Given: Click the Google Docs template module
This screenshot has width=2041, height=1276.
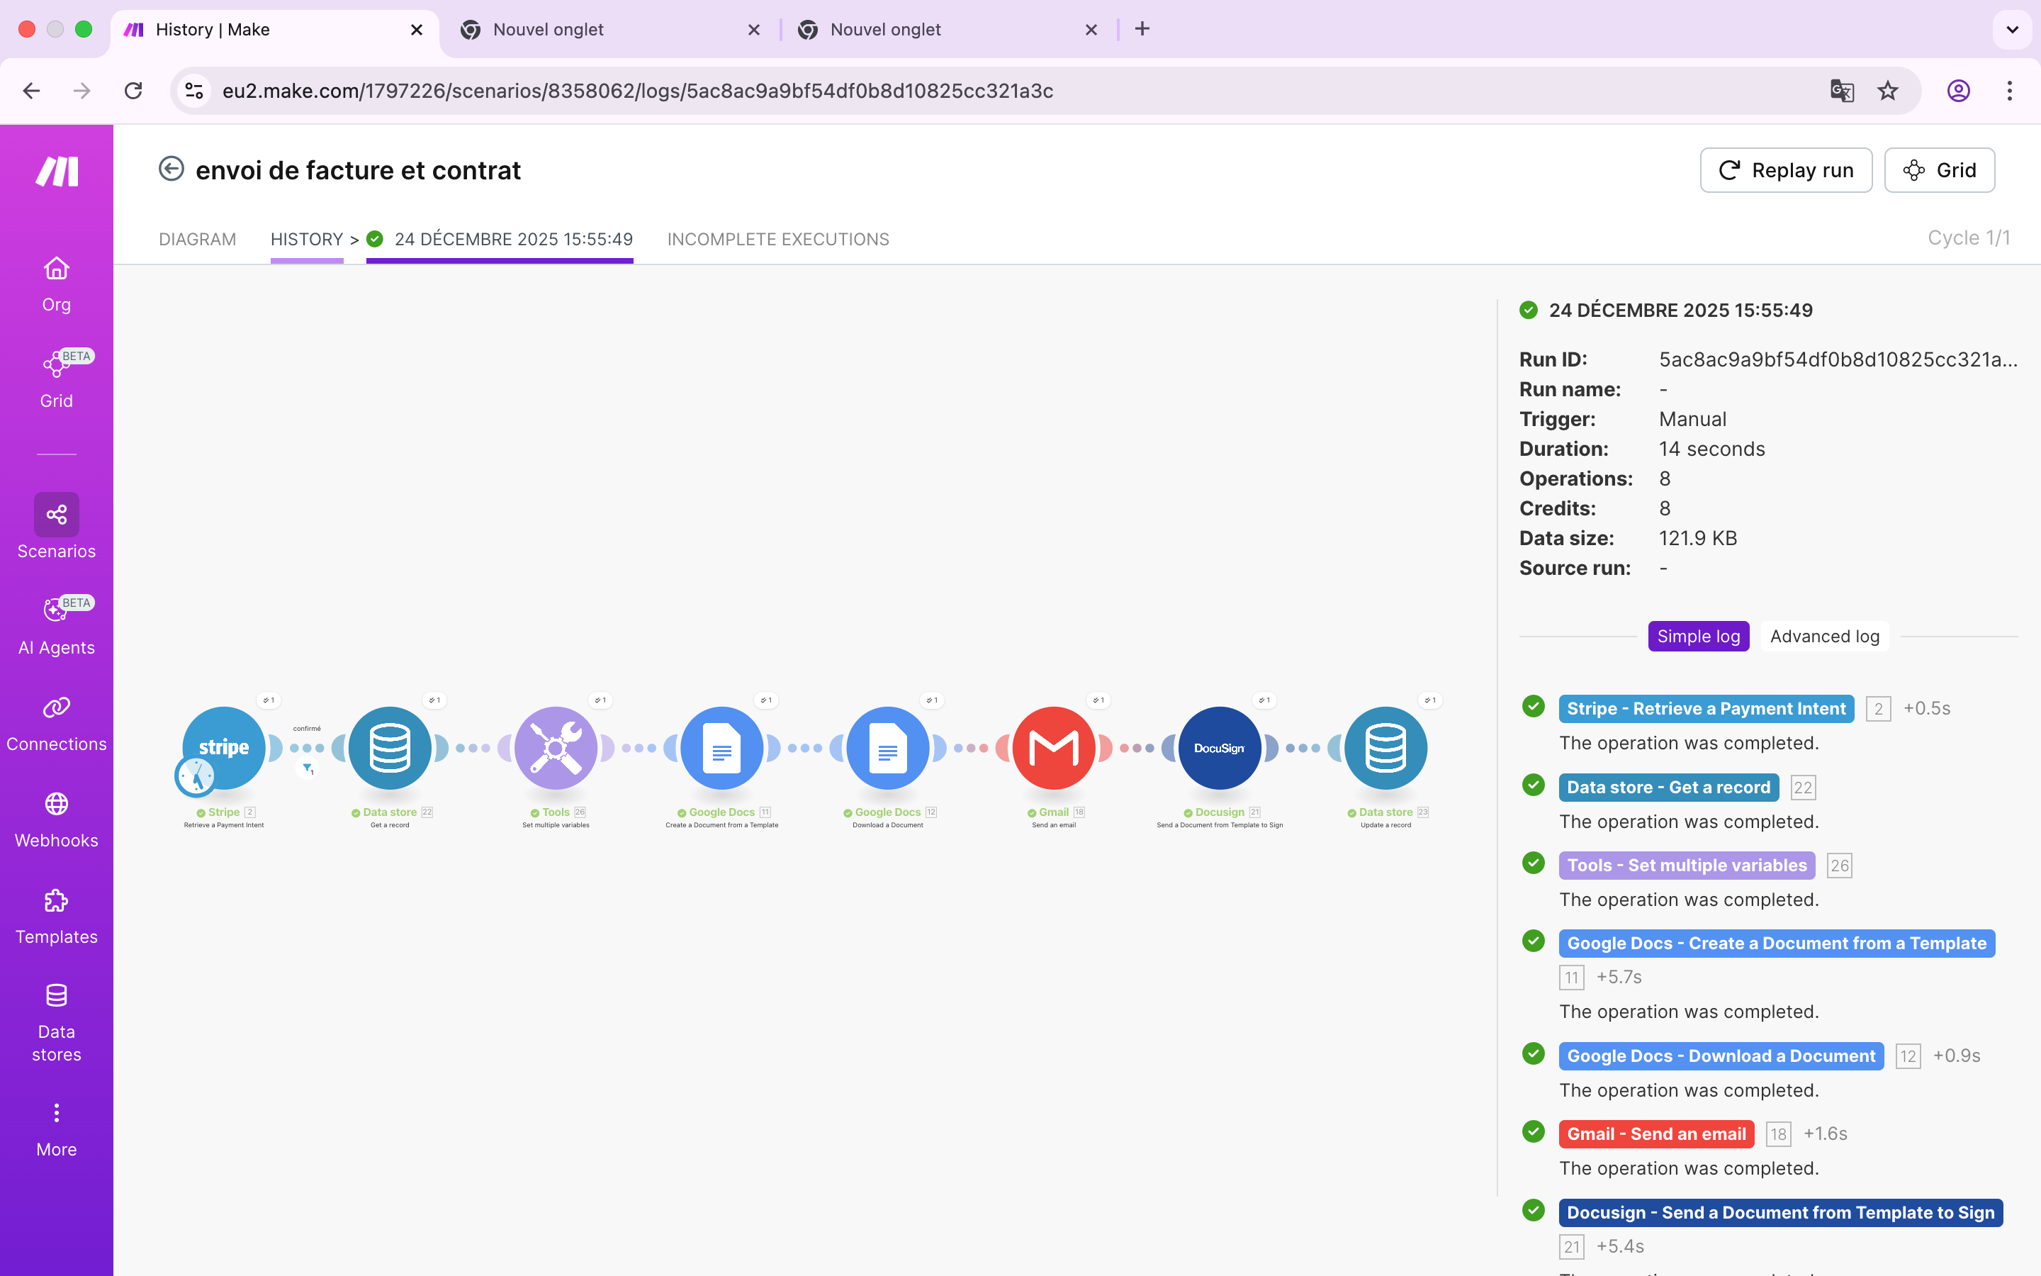Looking at the screenshot, I should click(x=721, y=747).
